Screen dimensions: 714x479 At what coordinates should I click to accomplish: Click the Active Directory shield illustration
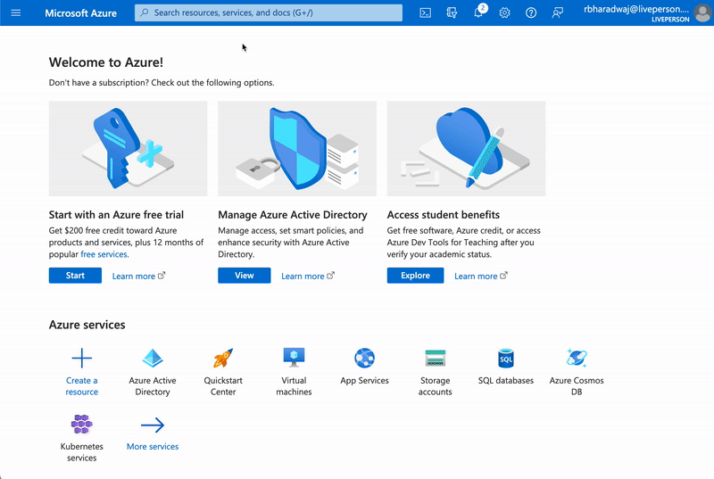[297, 149]
